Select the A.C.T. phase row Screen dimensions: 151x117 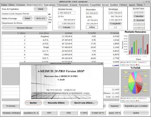click(x=60, y=51)
